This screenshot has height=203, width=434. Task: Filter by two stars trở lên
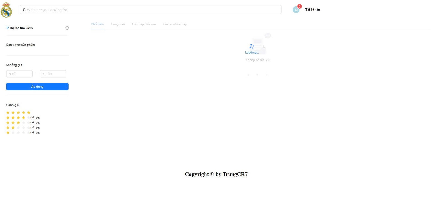click(x=23, y=128)
